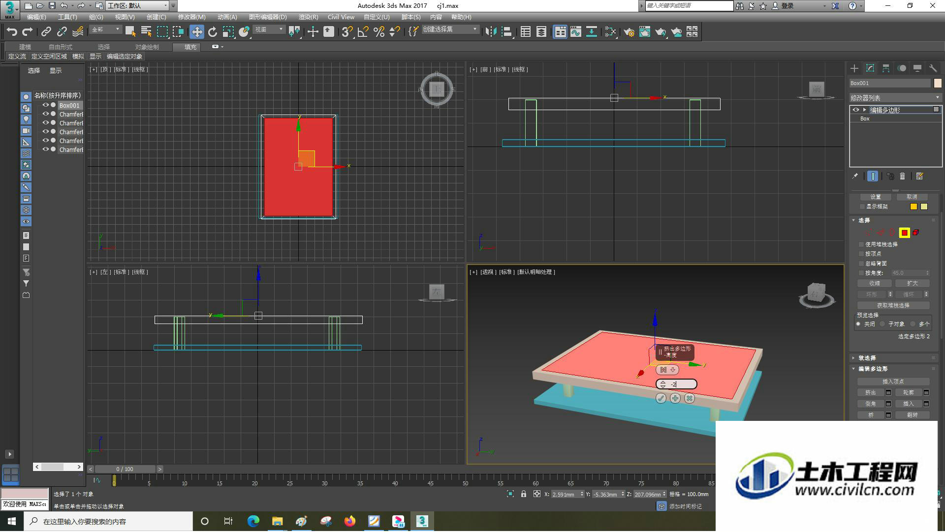Screen dimensions: 945x532
Task: Click the Rectangular Selection Region icon
Action: [x=162, y=32]
